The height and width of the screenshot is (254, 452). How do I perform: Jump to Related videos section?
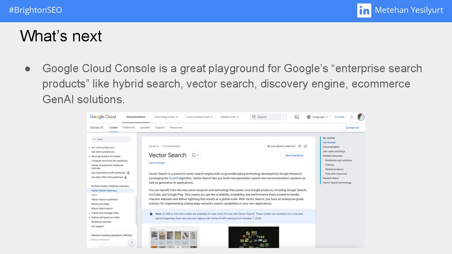click(x=331, y=178)
